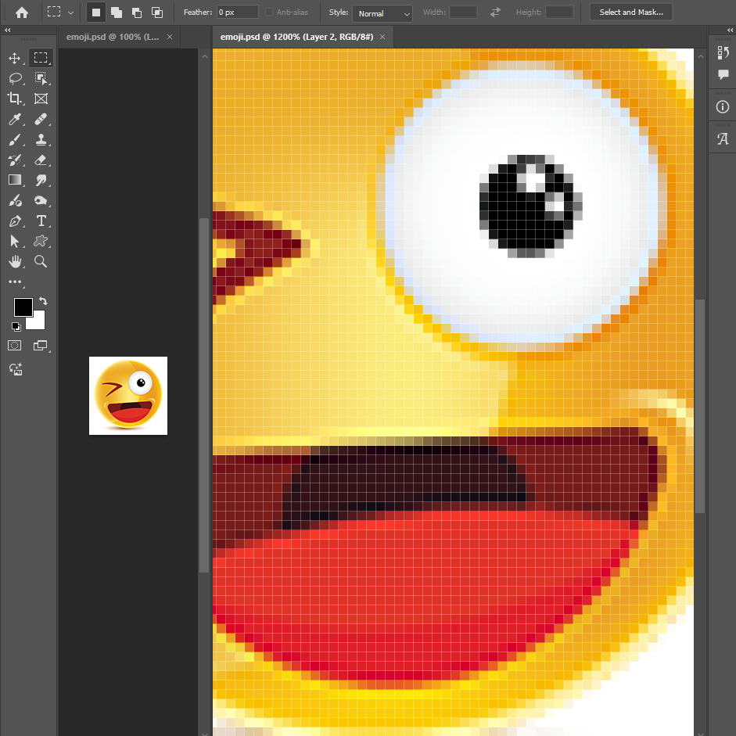Toggle Quick Mask mode
The width and height of the screenshot is (736, 736).
15,346
